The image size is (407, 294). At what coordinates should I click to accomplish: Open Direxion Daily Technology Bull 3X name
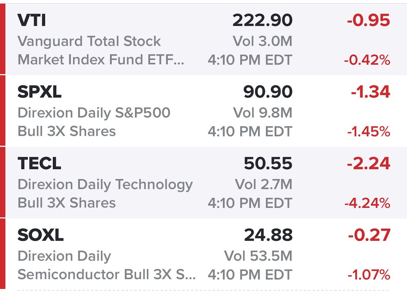point(105,193)
